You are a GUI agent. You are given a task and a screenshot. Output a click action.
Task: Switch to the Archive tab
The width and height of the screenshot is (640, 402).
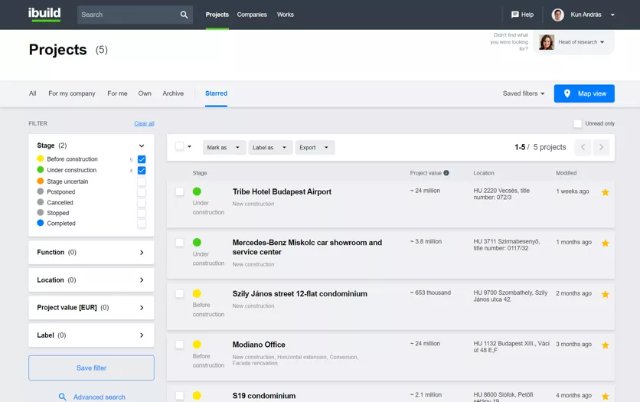pos(173,93)
